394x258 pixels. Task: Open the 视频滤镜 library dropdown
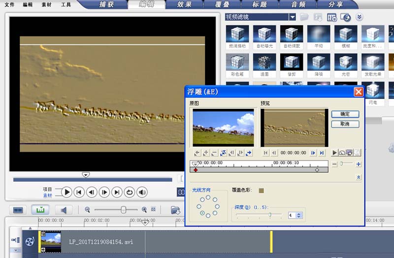293,17
